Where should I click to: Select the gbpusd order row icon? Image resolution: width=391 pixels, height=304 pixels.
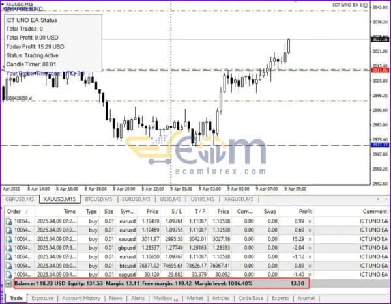click(x=8, y=248)
